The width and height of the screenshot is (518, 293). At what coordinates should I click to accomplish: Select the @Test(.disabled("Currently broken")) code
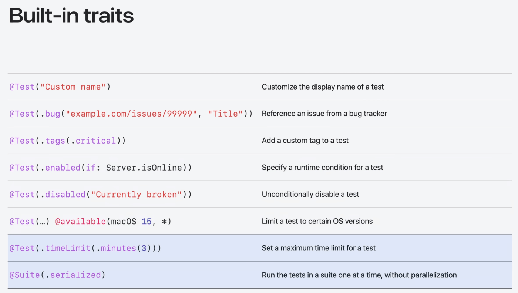[101, 194]
